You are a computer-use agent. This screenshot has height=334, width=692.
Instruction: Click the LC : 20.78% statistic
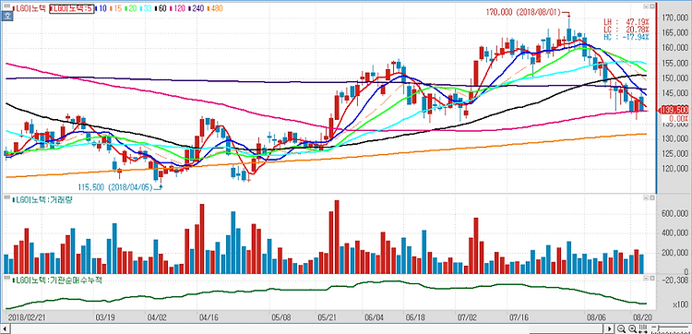[626, 29]
